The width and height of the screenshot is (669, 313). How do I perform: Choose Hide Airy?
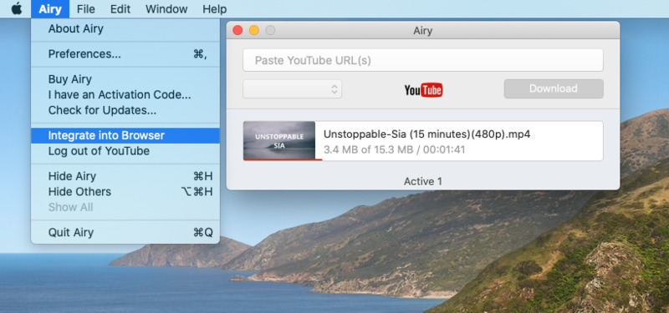pyautogui.click(x=125, y=176)
